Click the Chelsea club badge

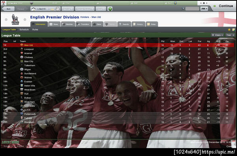pos(22,57)
